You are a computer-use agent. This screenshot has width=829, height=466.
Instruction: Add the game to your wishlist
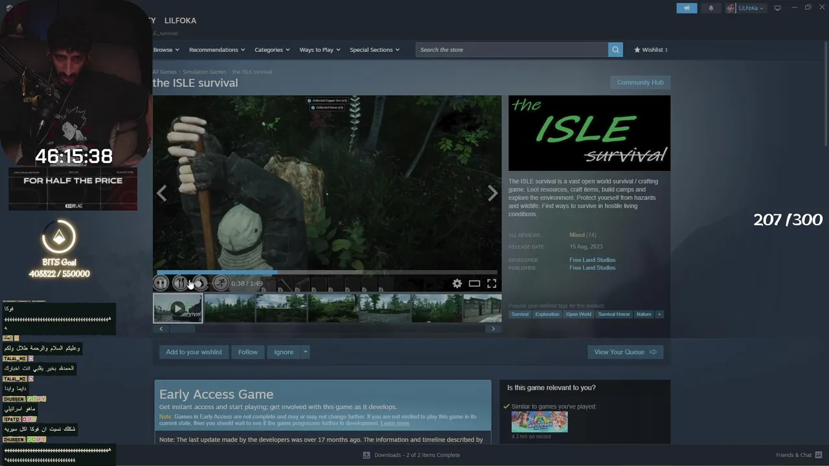[194, 352]
